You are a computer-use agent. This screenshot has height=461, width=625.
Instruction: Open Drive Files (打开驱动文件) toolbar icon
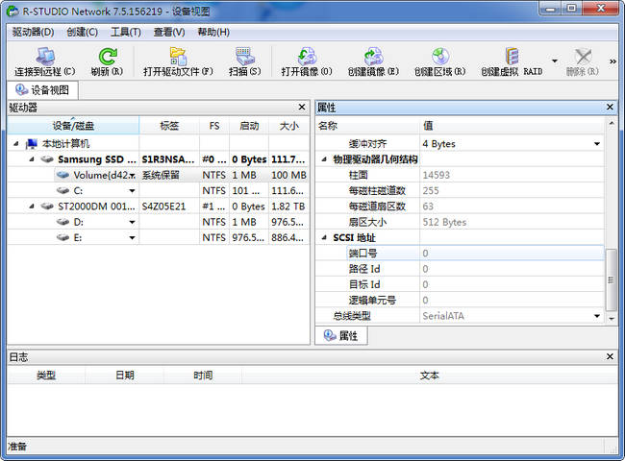(x=178, y=57)
